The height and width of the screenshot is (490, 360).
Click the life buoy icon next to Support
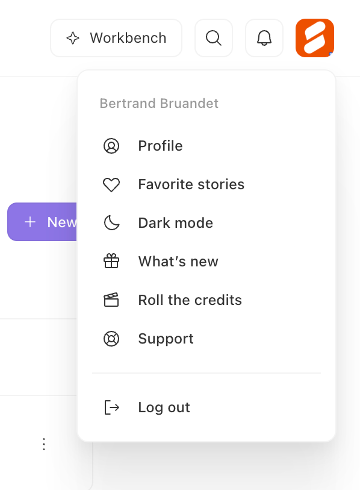111,338
